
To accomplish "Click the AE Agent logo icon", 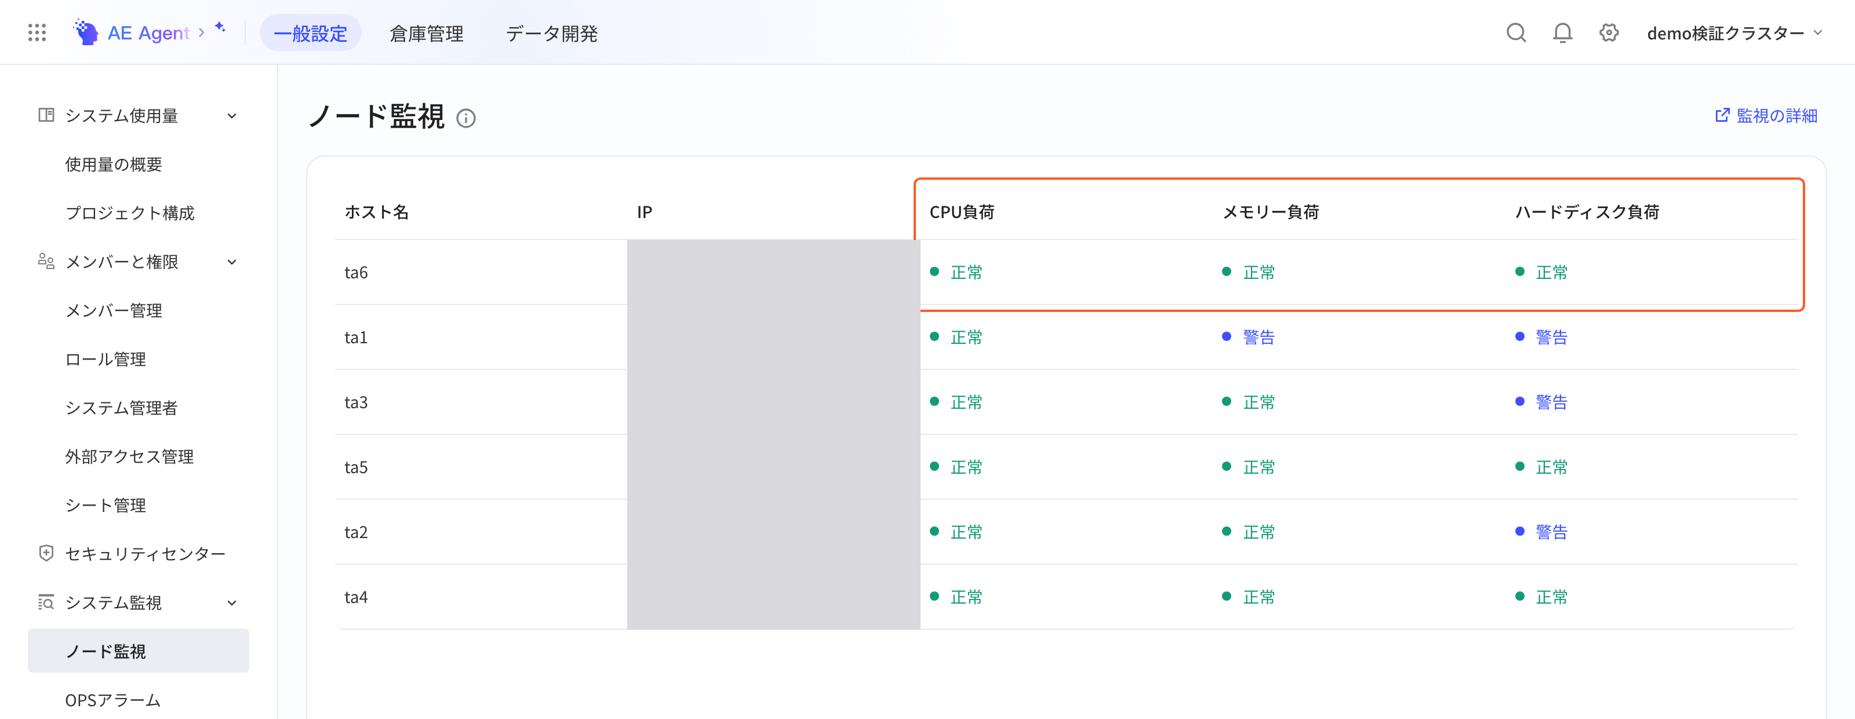I will (x=86, y=32).
